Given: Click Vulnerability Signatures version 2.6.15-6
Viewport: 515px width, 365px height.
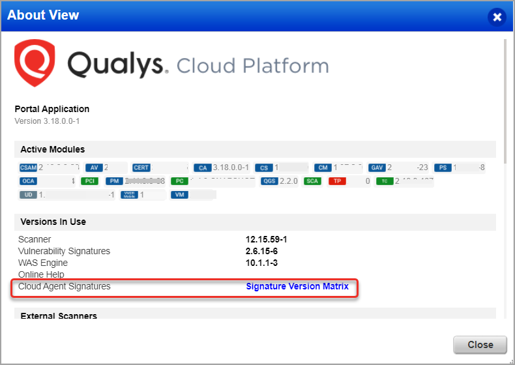Looking at the screenshot, I should (x=261, y=252).
